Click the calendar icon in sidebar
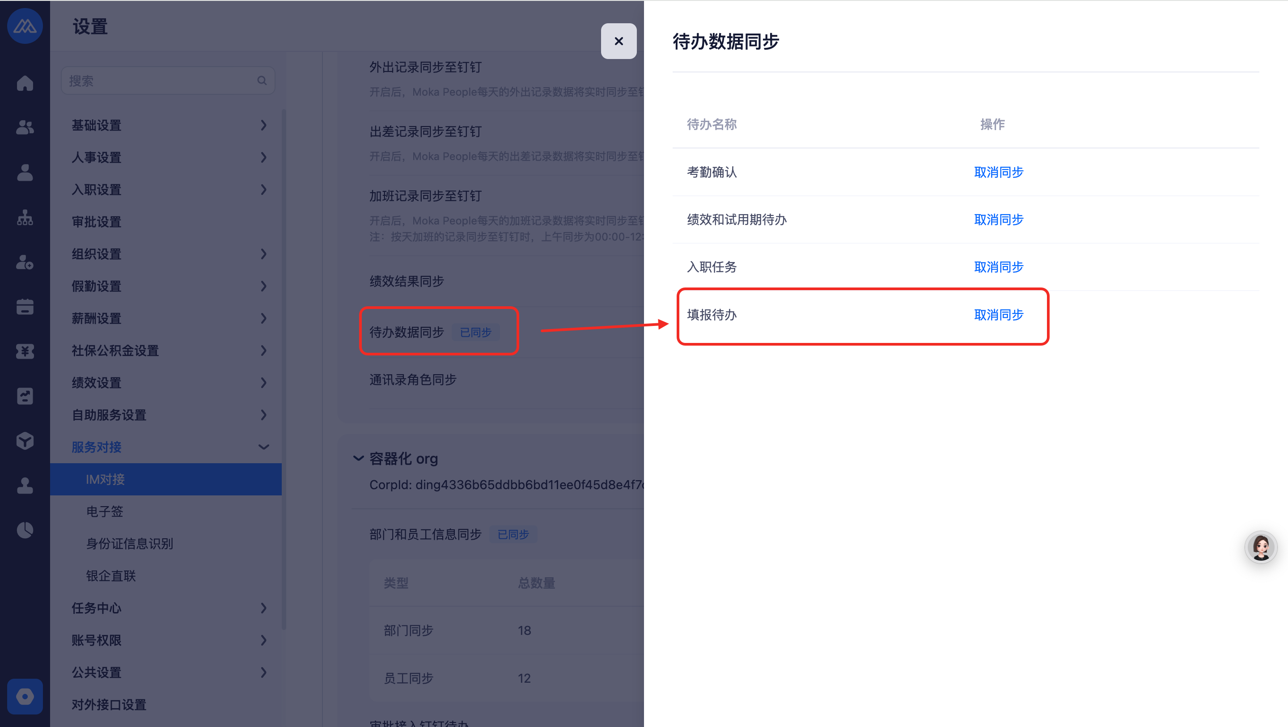Image resolution: width=1288 pixels, height=727 pixels. [25, 307]
